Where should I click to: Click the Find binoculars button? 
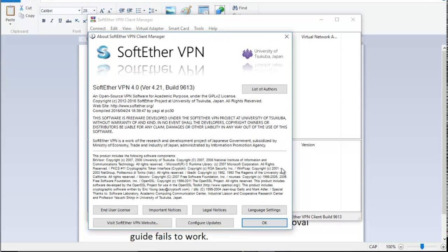click(240, 8)
